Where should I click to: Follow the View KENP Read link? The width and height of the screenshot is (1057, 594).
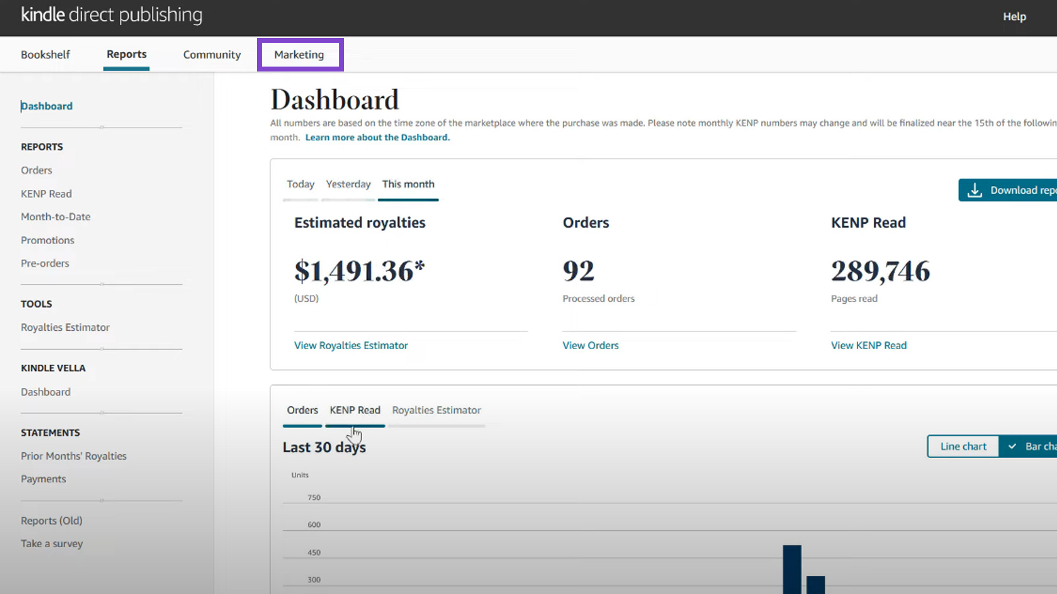point(868,345)
